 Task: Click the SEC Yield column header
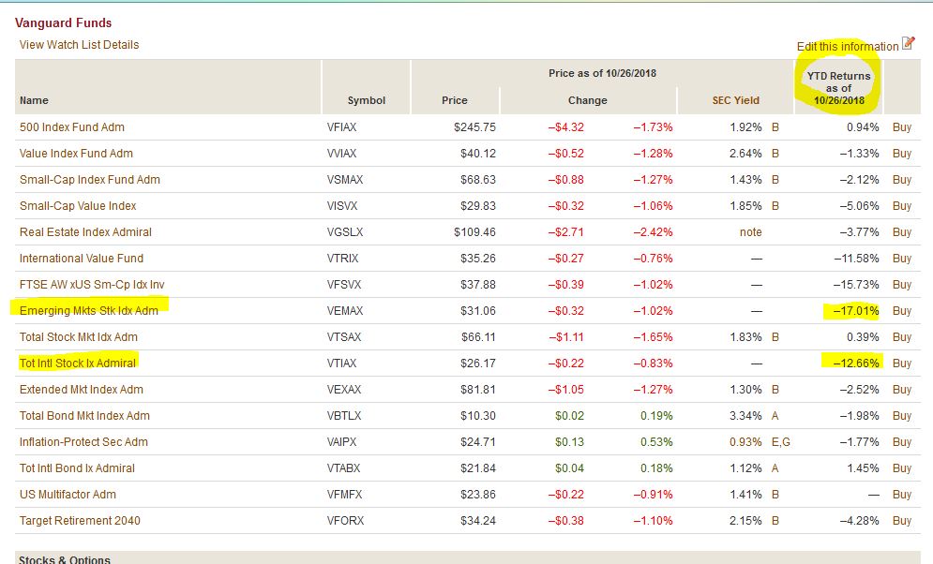(x=735, y=100)
